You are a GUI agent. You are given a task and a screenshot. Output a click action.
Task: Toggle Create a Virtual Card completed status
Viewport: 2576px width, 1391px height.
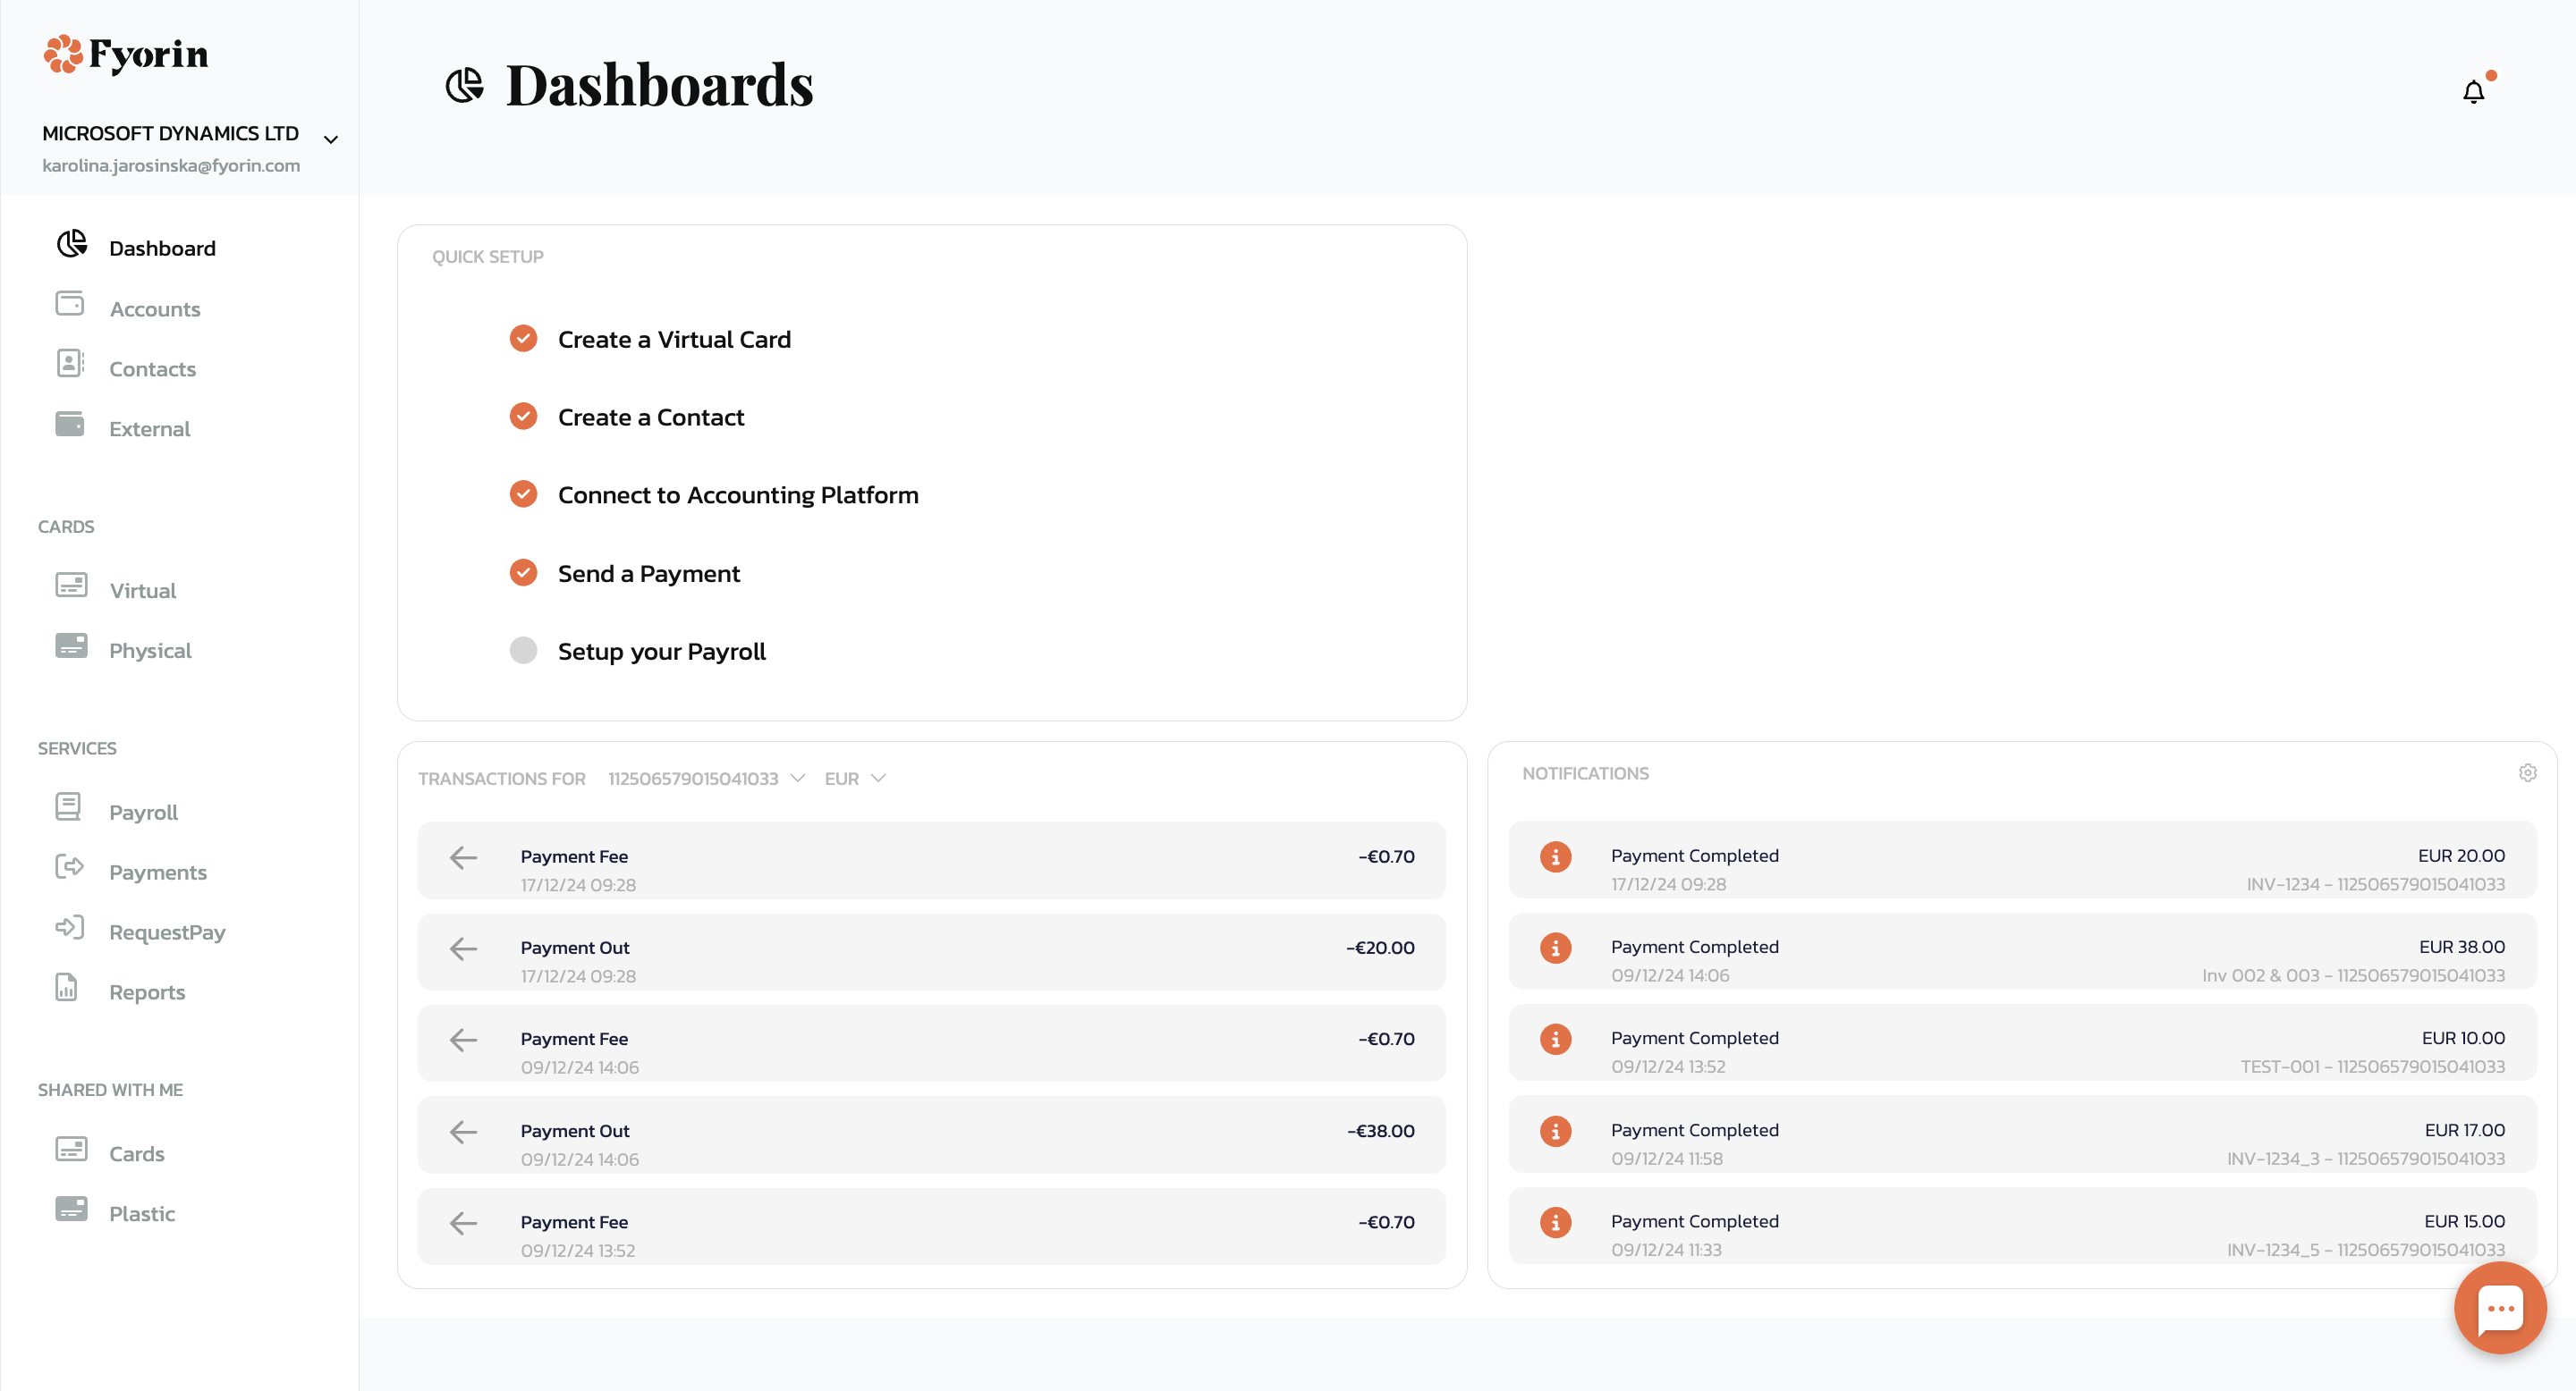522,339
